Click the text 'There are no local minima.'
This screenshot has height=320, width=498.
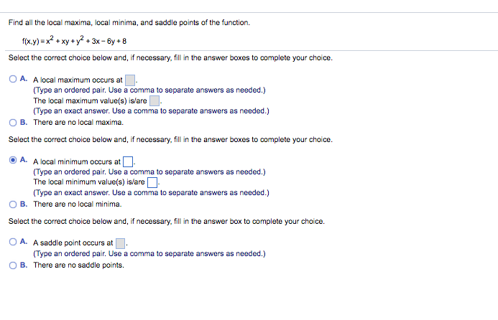pyautogui.click(x=78, y=204)
